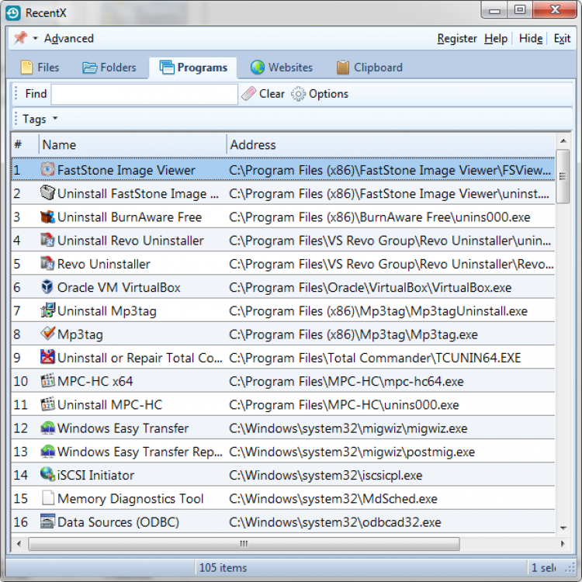Open the Clipboard tab

pos(369,68)
